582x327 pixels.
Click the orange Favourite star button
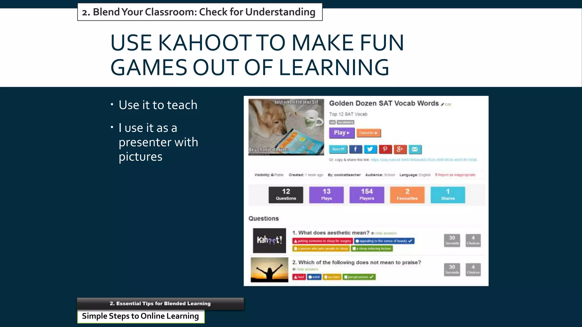coord(368,133)
